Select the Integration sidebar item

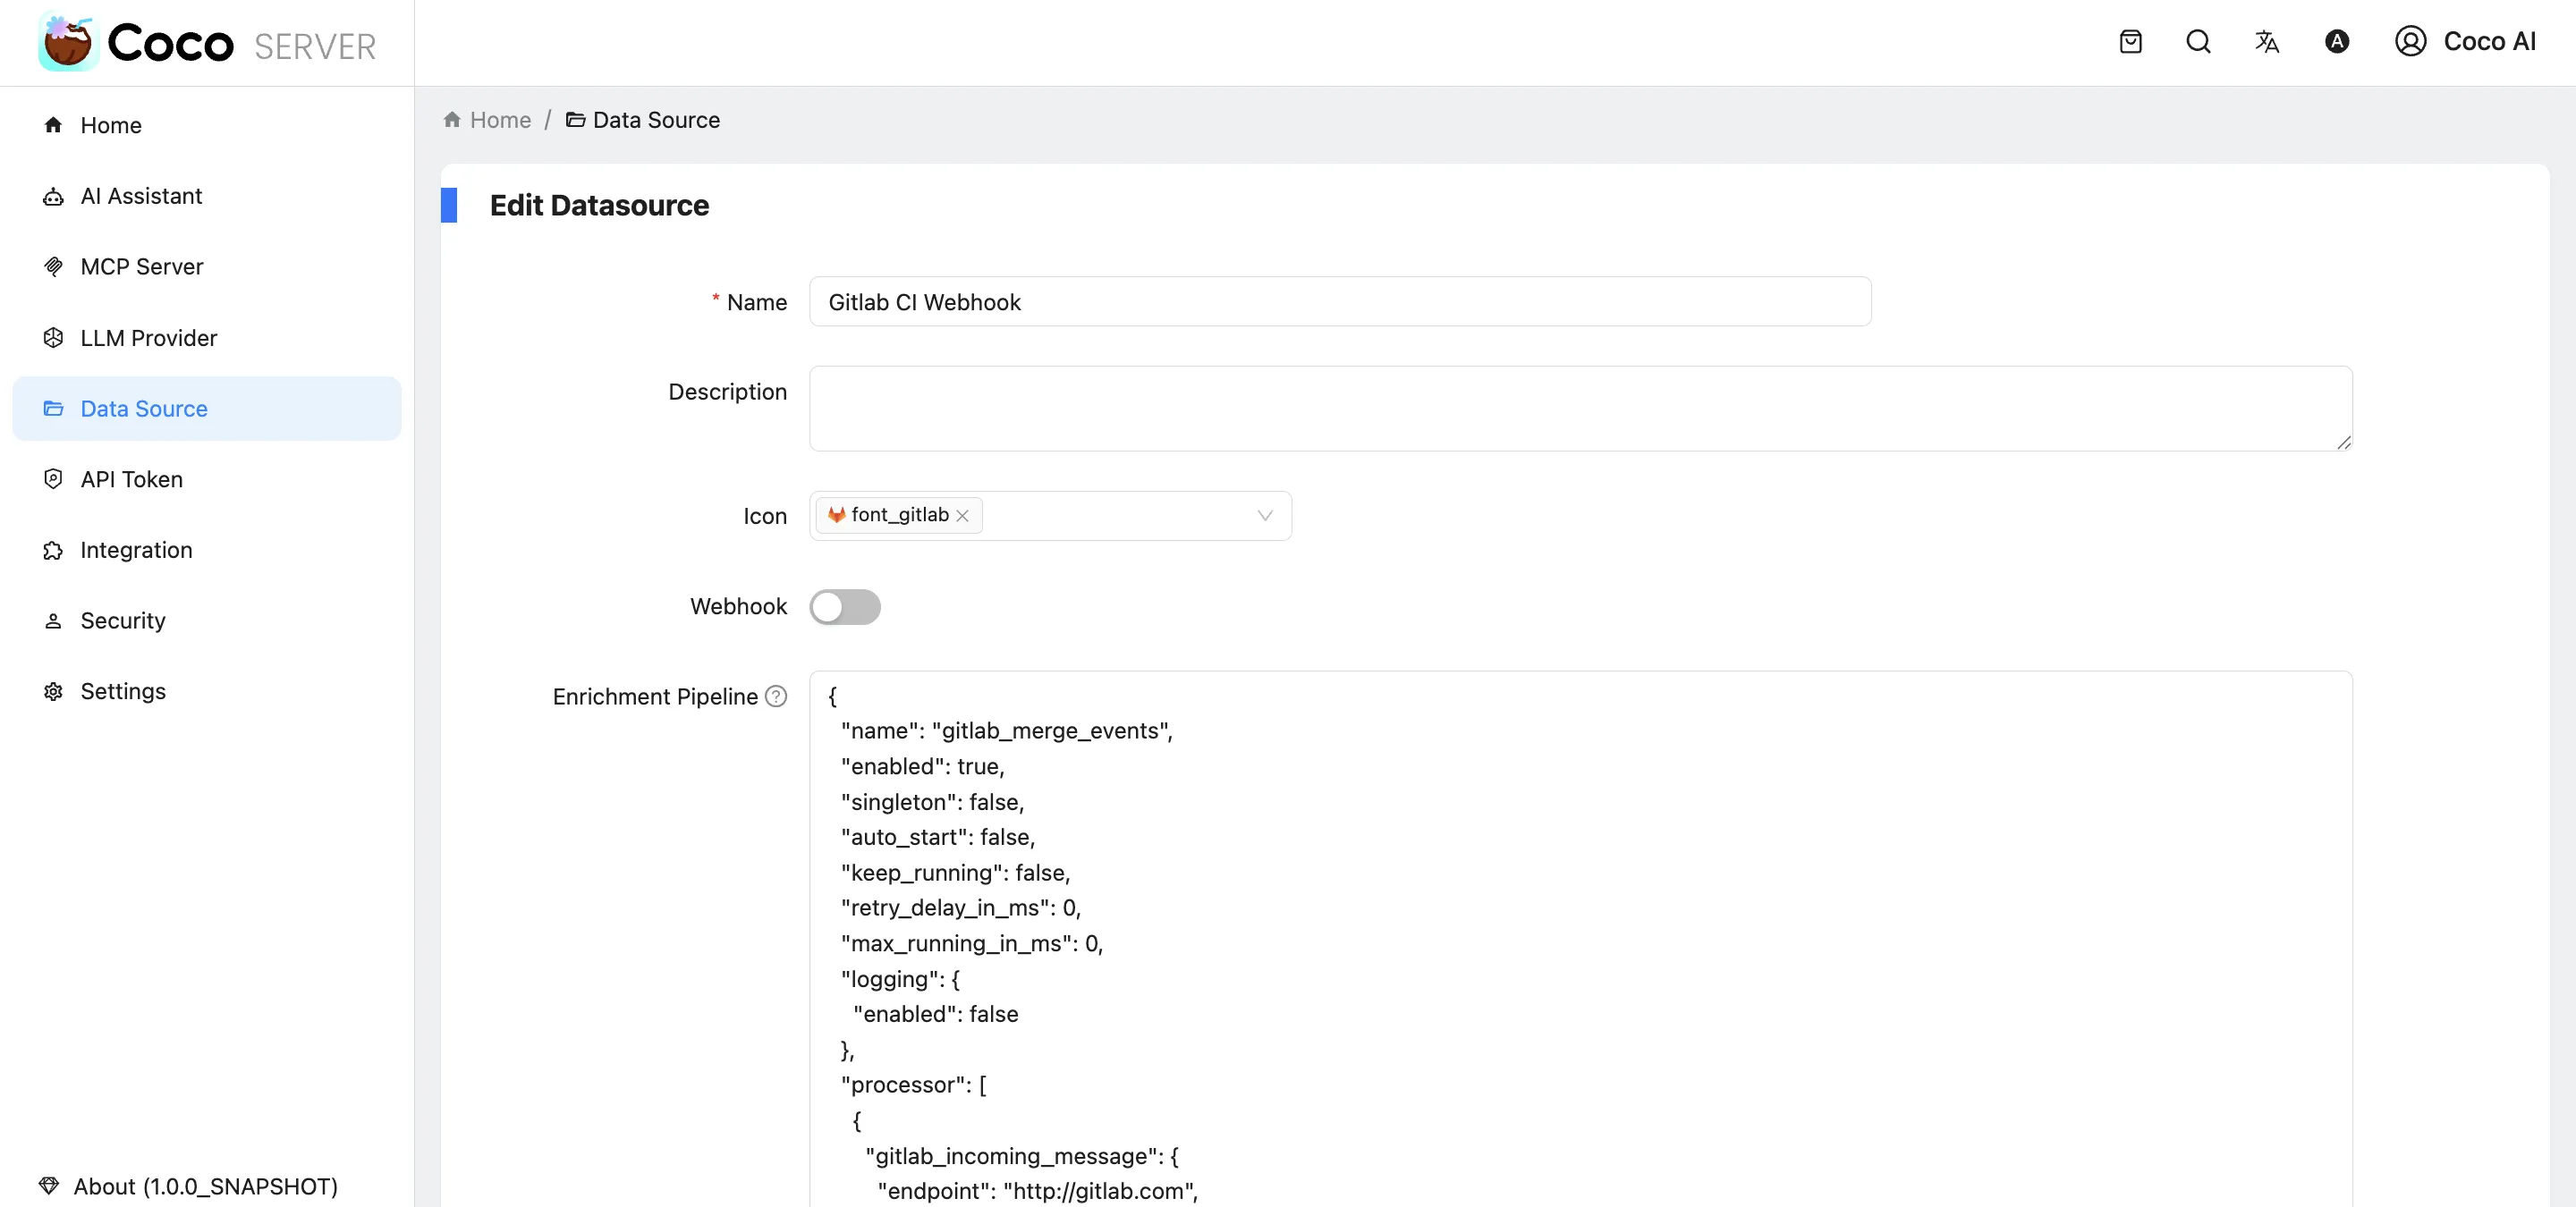click(136, 550)
